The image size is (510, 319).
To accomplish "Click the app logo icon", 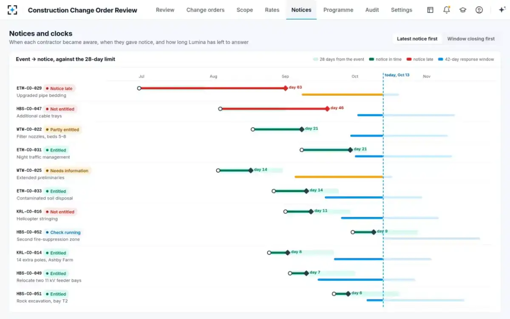I will coord(12,10).
